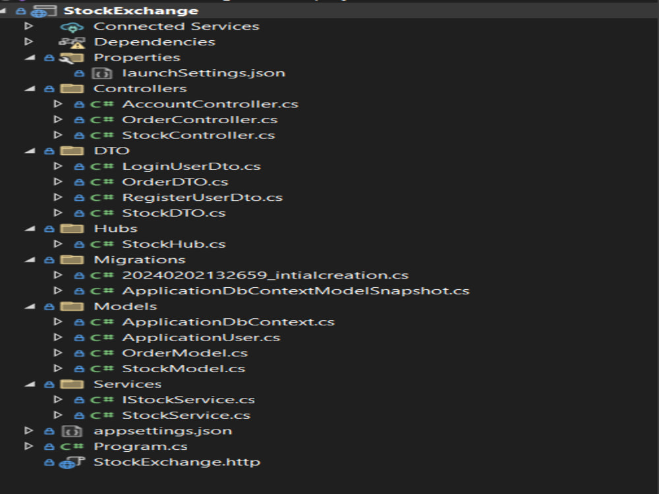Select the StockExchange project name

tap(130, 11)
